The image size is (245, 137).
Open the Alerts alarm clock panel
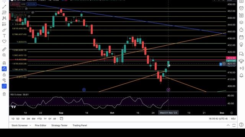241,8
